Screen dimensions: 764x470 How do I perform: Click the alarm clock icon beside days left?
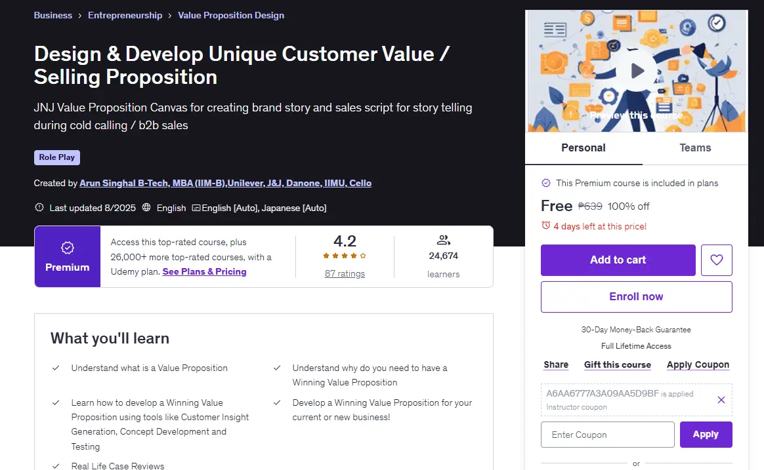pyautogui.click(x=545, y=225)
